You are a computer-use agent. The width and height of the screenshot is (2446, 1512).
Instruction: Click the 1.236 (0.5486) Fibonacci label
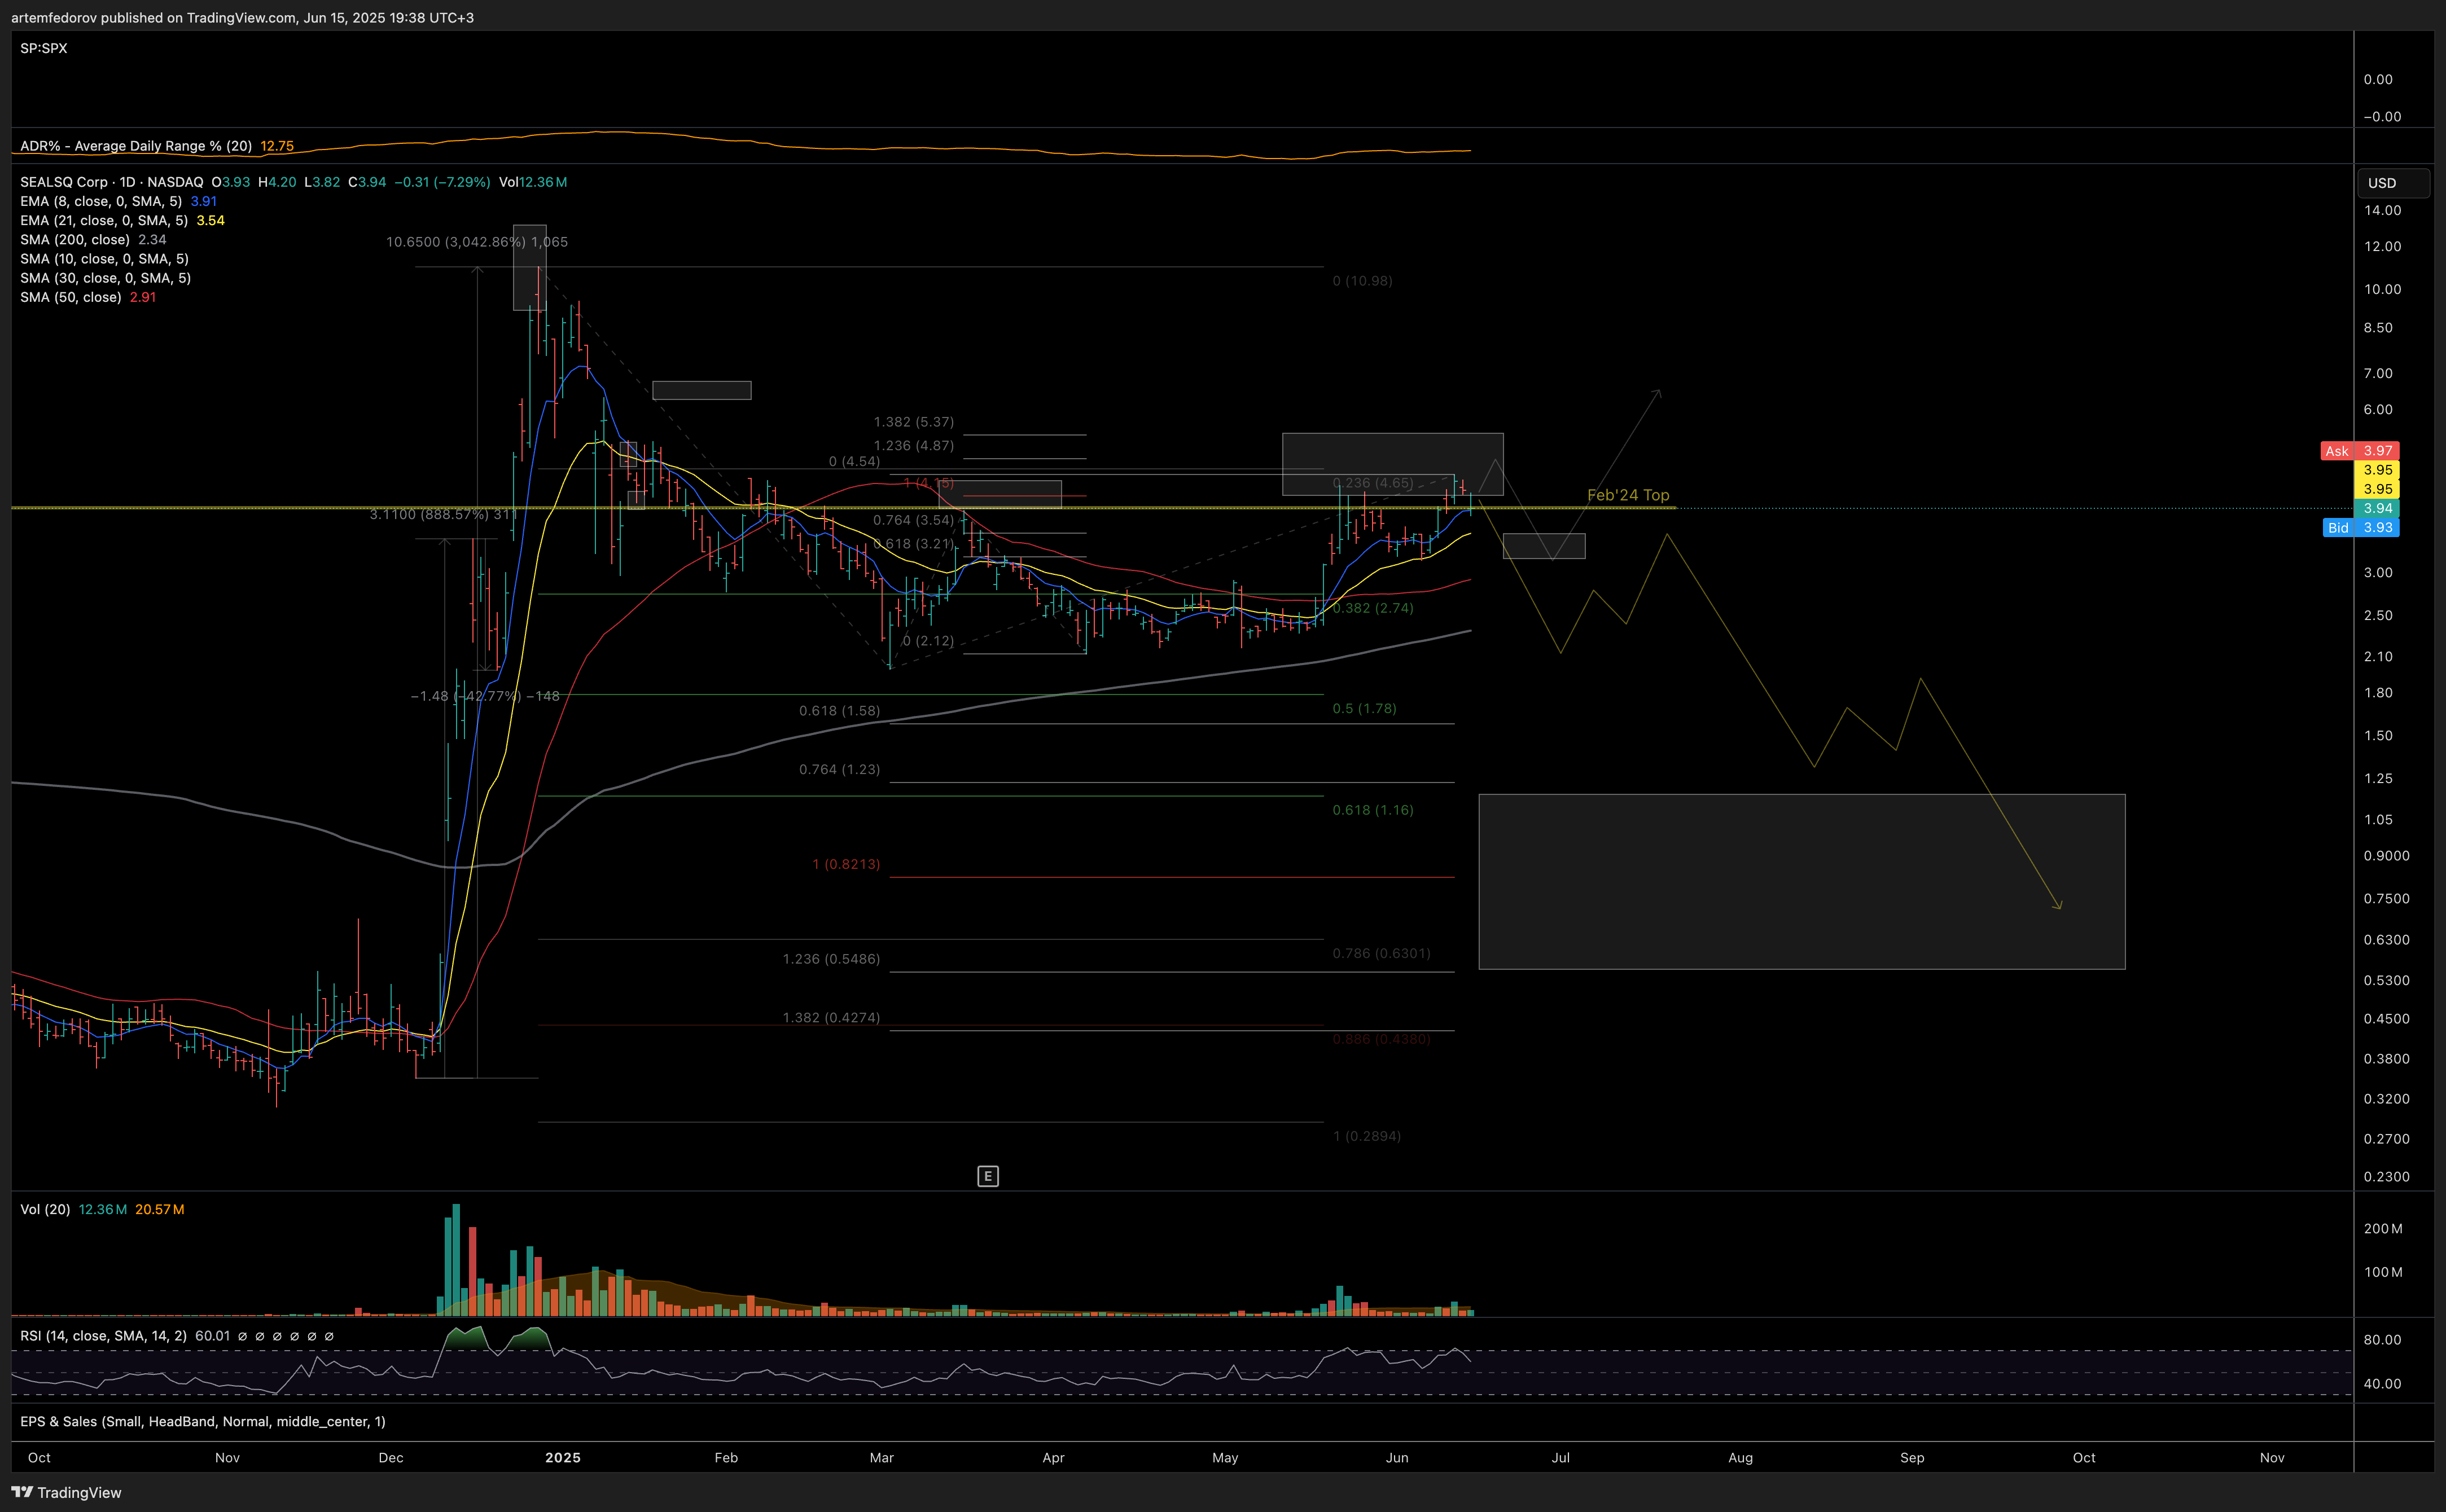tap(831, 959)
